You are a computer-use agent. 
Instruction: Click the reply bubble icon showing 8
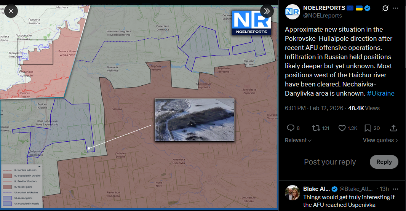tap(291, 128)
